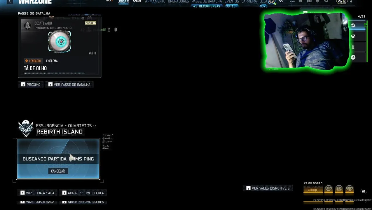Open the PASSE DE BATALHA tab
The image size is (372, 210).
[x=207, y=1]
